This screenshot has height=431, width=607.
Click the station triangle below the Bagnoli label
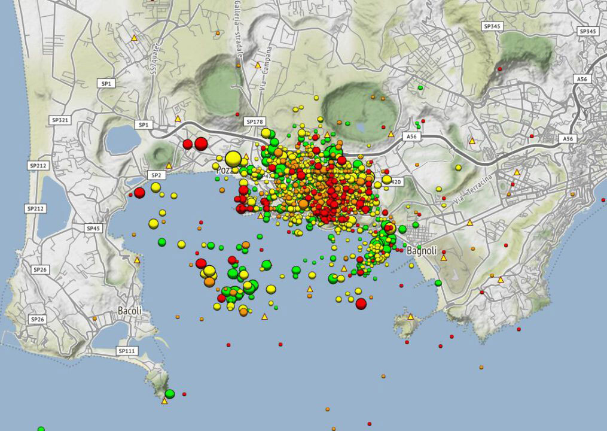click(444, 257)
